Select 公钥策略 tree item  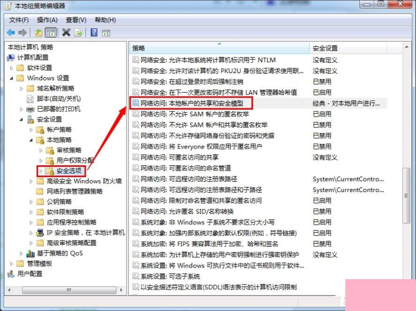click(x=59, y=202)
